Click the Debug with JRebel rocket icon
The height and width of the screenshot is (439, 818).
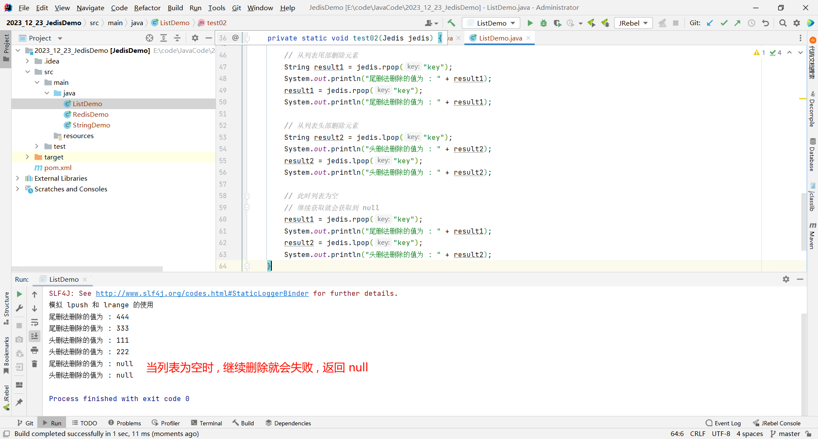(x=605, y=23)
